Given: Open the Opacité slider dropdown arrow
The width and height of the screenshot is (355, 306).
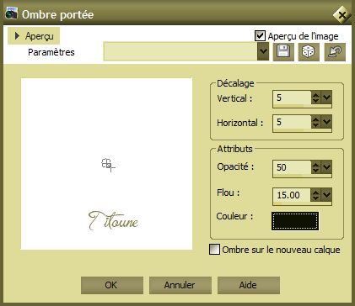Looking at the screenshot, I should coord(326,167).
